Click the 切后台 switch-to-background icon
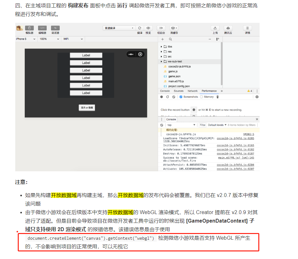This screenshot has width=298, height=259. pyautogui.click(x=161, y=28)
